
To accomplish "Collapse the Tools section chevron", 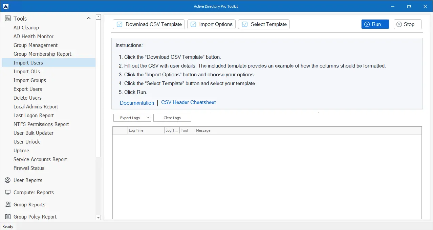I will pos(89,19).
